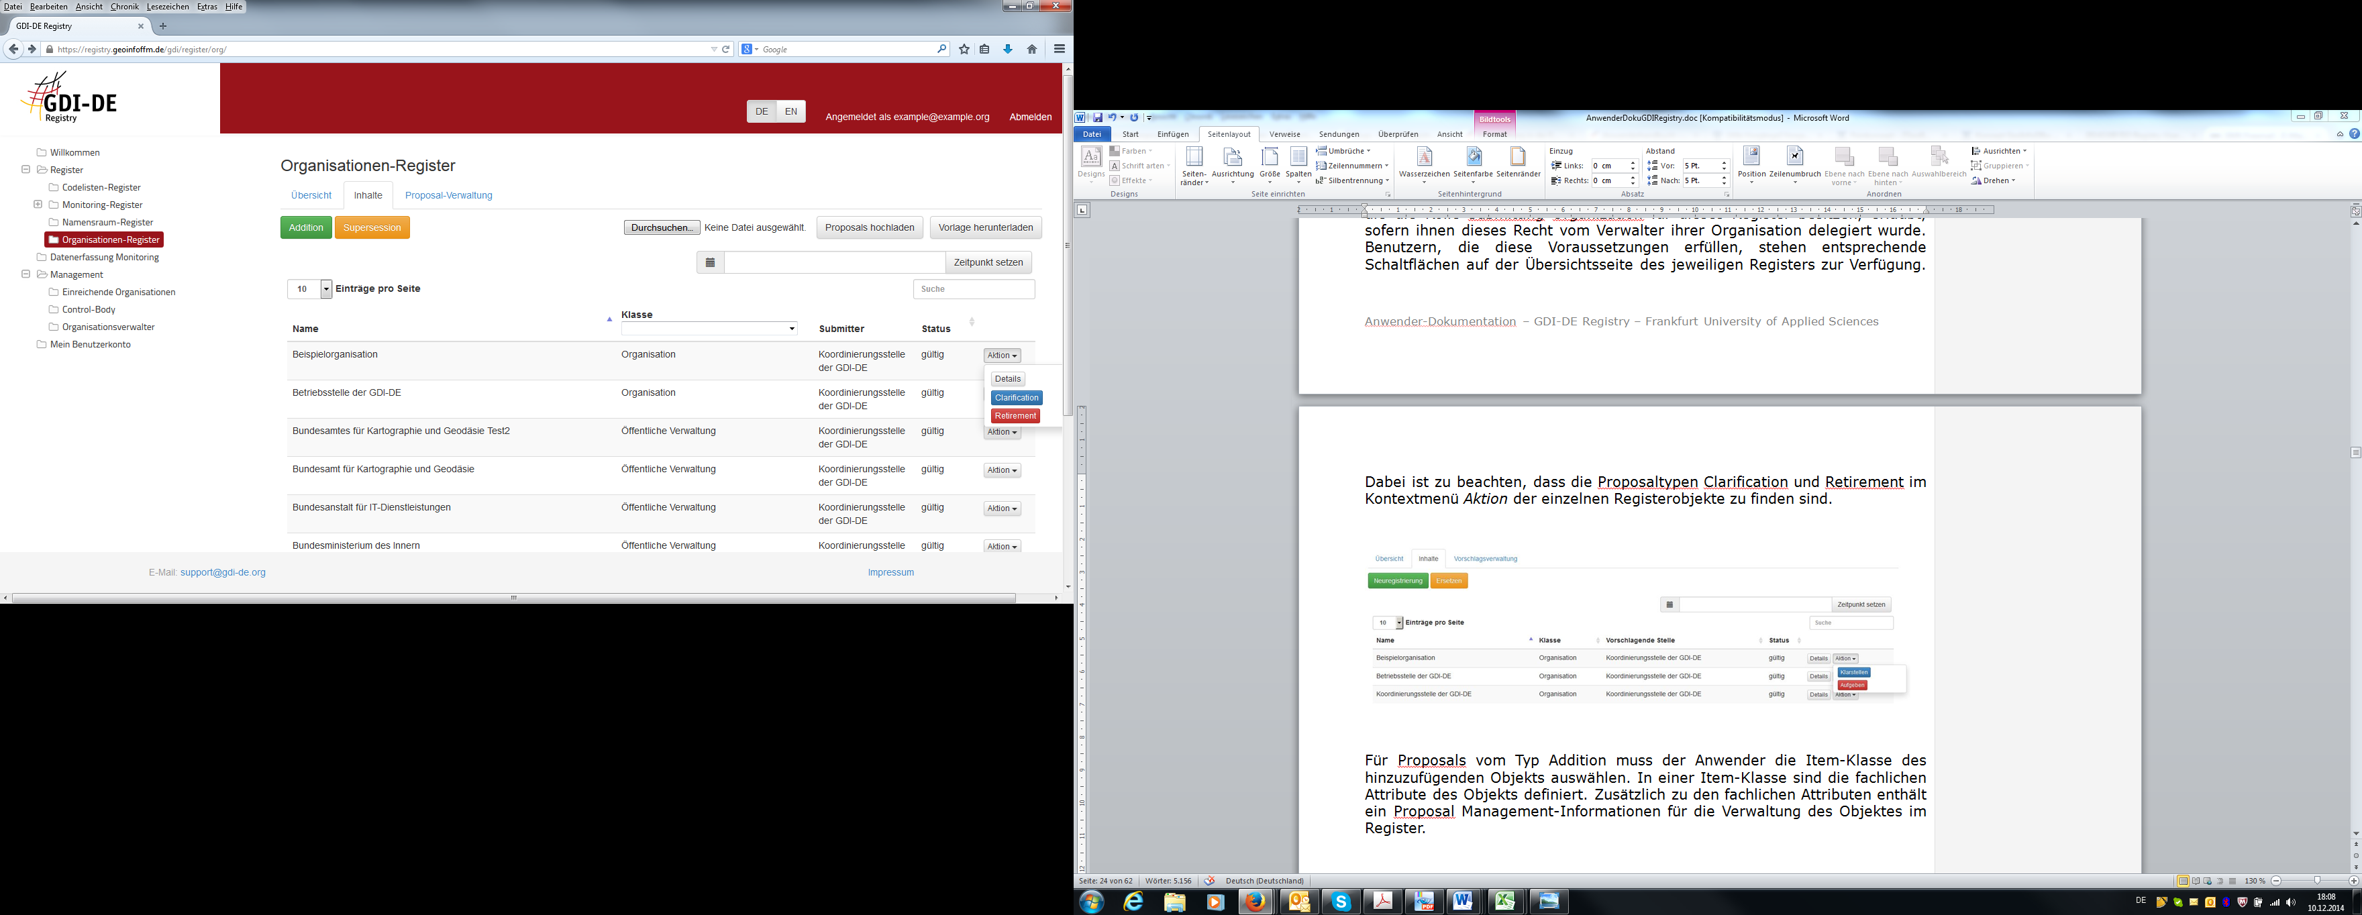The image size is (2362, 915).
Task: Click the calendar icon beside Zeitpunkt field
Action: point(710,262)
